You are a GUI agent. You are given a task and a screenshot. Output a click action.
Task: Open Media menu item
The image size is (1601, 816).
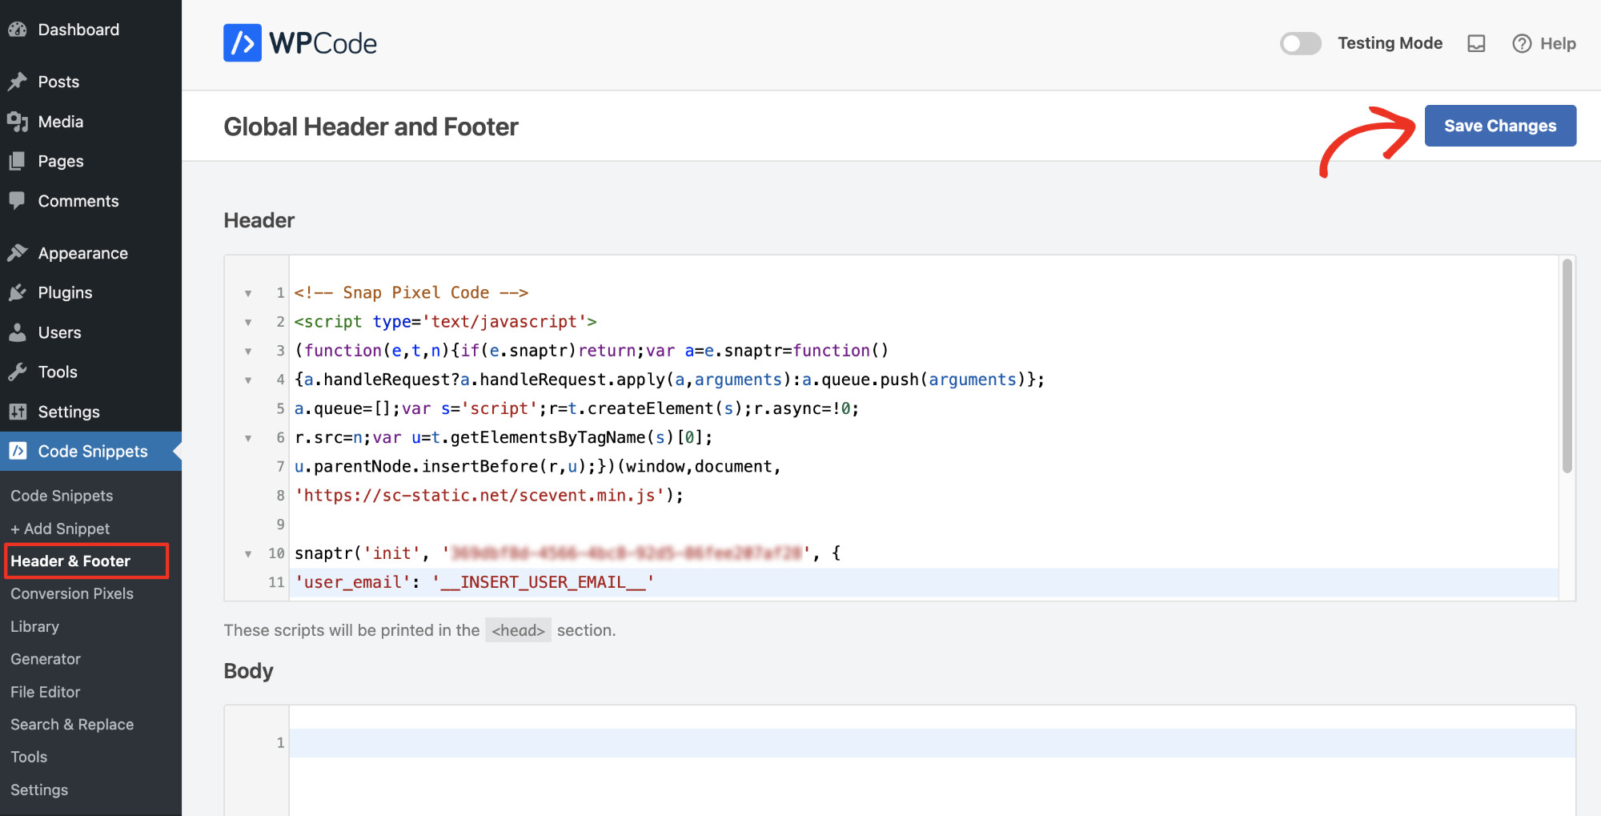(90, 122)
